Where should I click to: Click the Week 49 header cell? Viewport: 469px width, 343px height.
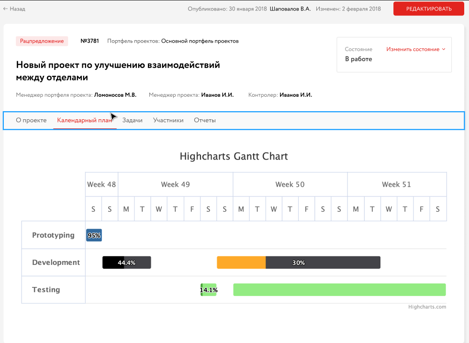point(175,184)
